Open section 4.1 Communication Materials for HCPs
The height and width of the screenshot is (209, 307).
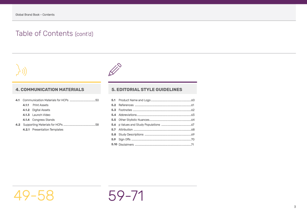45,100
